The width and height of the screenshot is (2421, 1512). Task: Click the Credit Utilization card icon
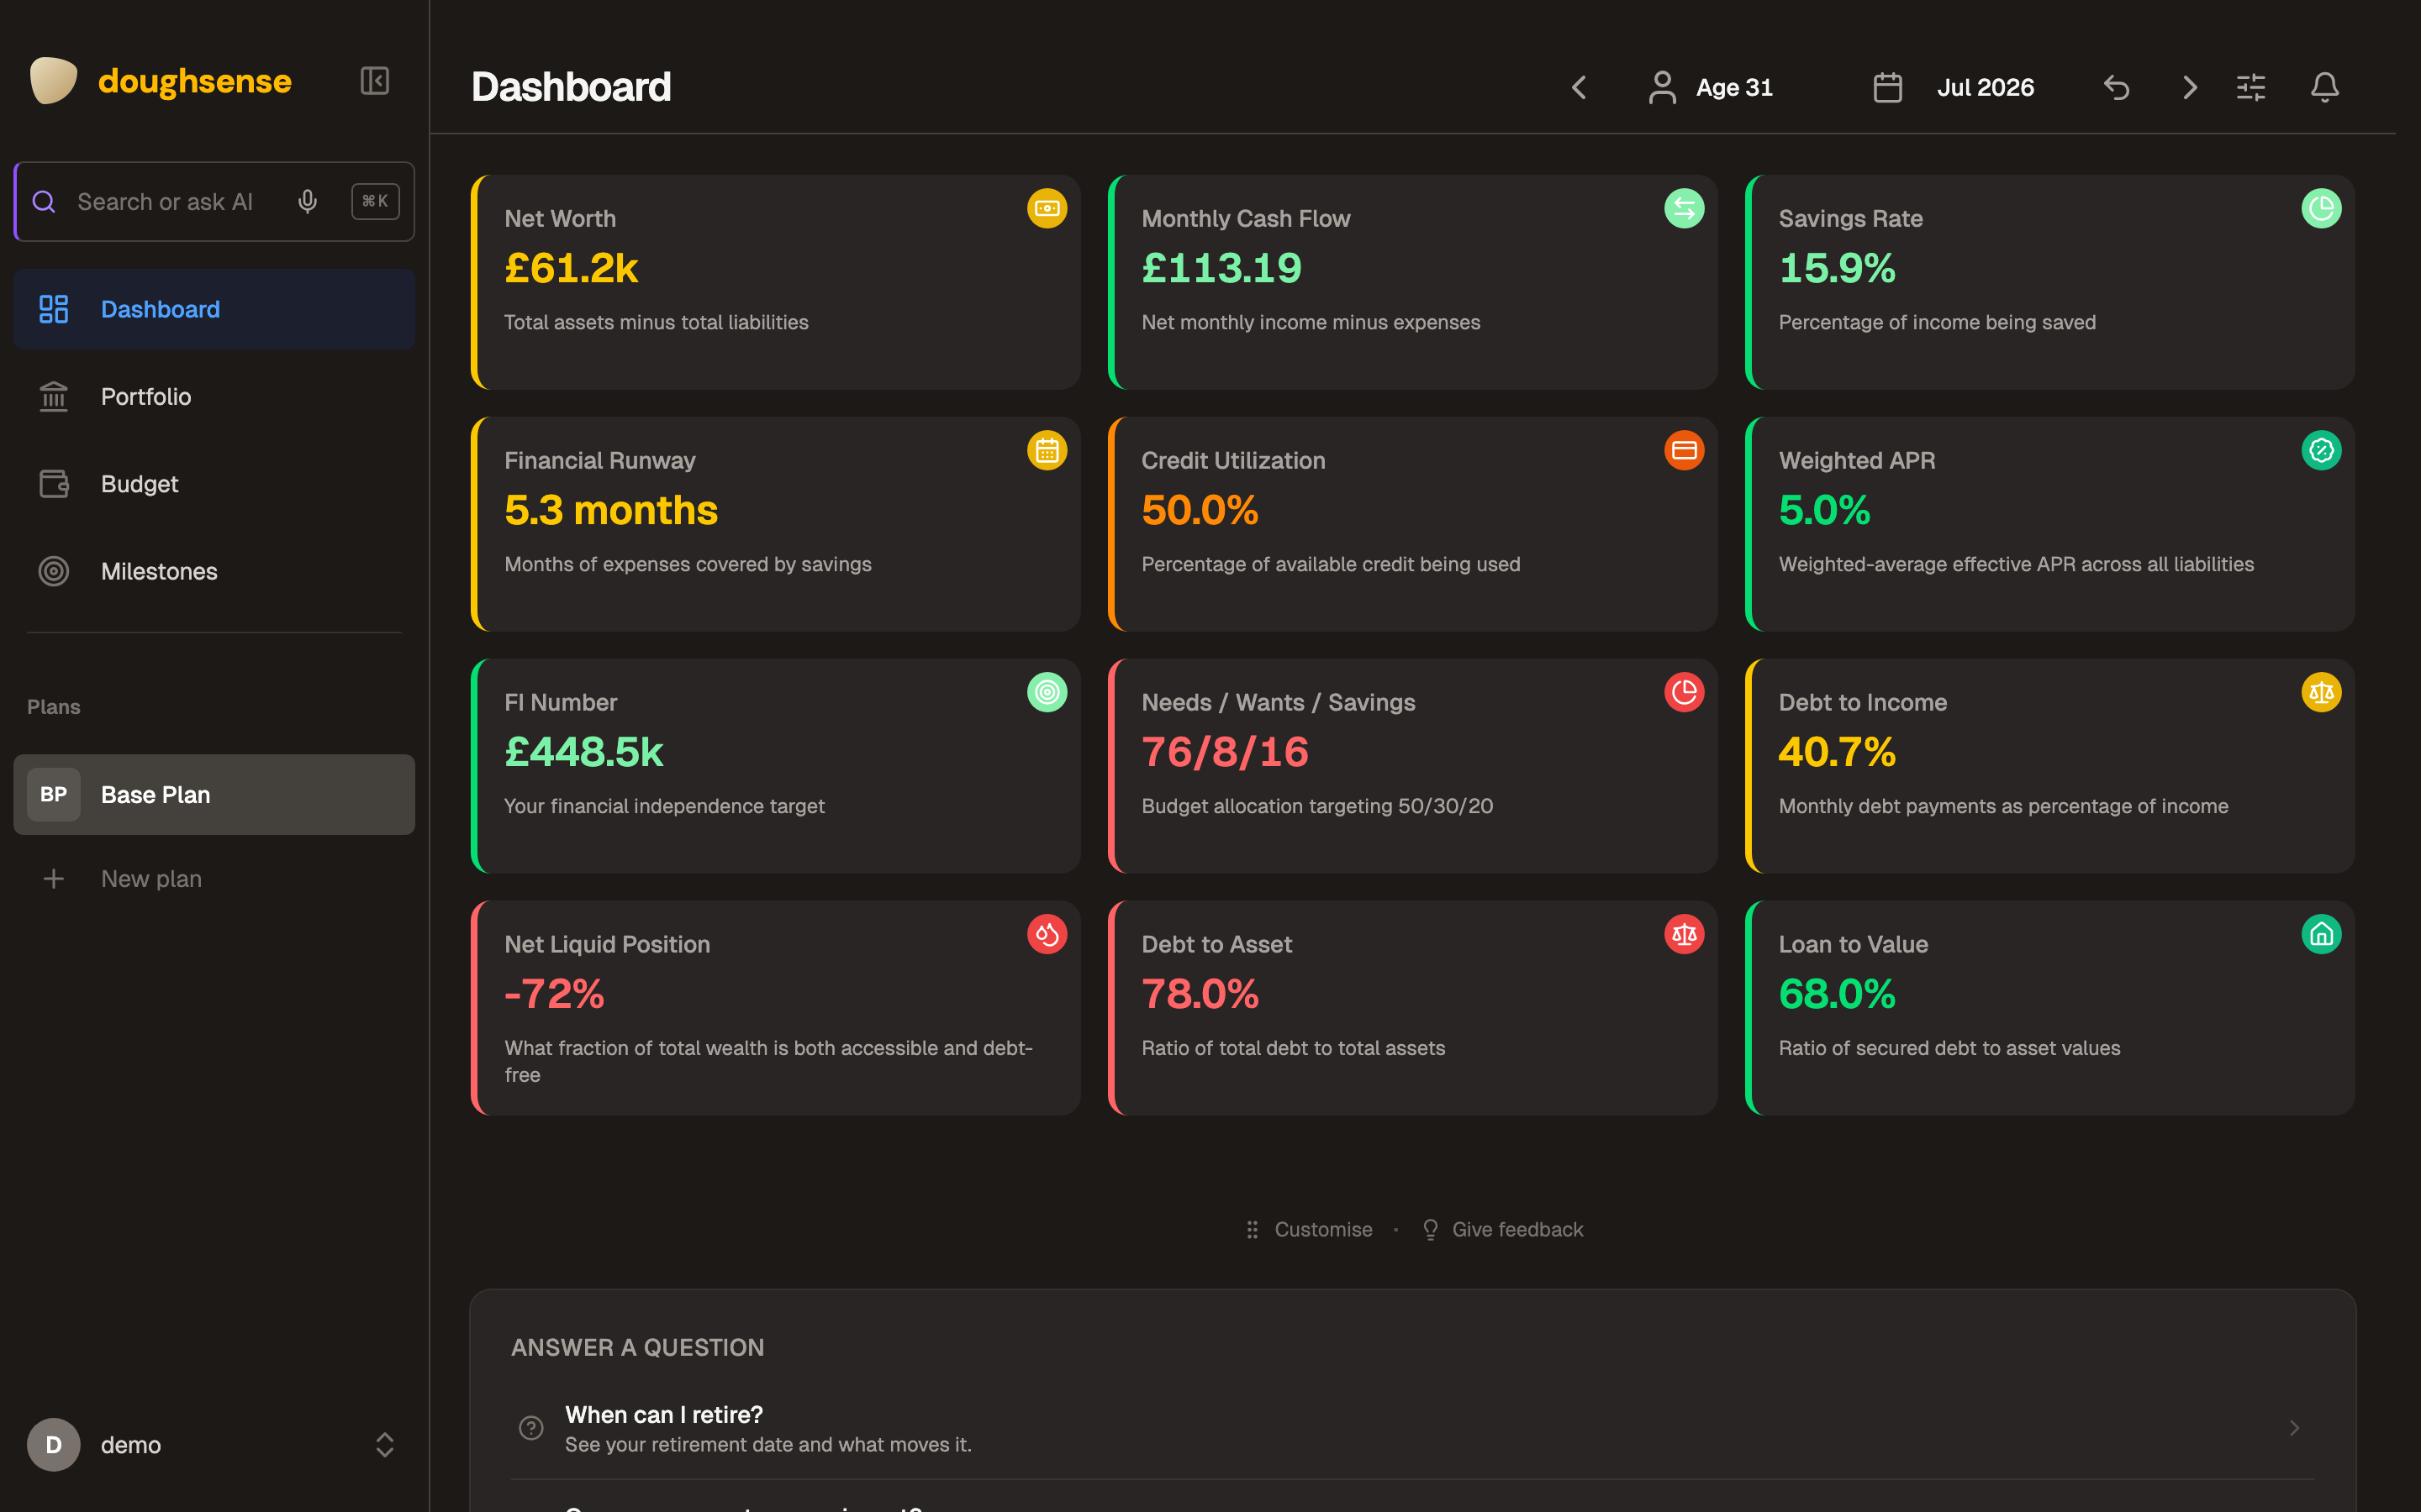[x=1684, y=450]
